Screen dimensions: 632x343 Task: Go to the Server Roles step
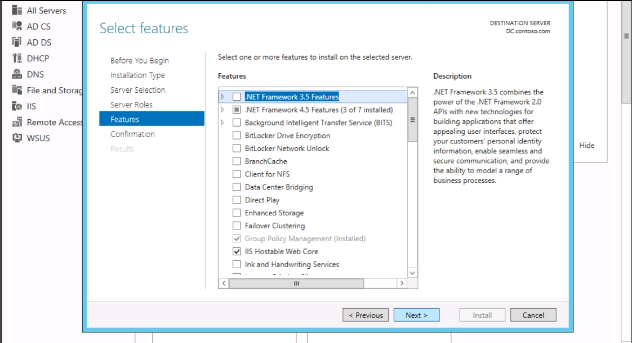point(131,105)
